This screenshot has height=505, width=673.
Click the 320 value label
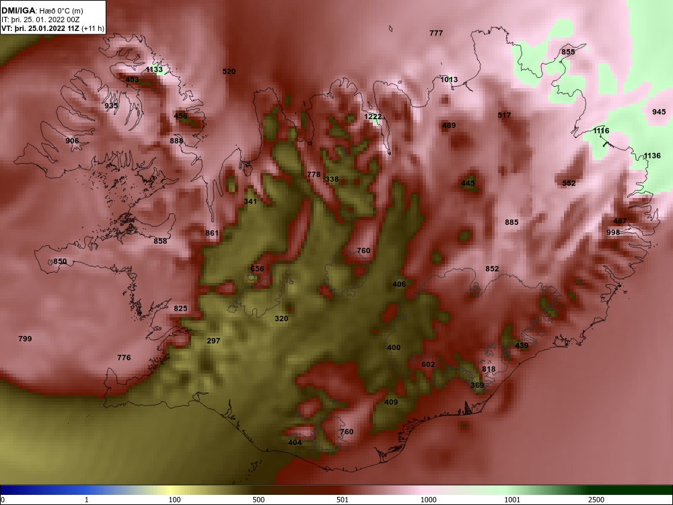coord(281,318)
